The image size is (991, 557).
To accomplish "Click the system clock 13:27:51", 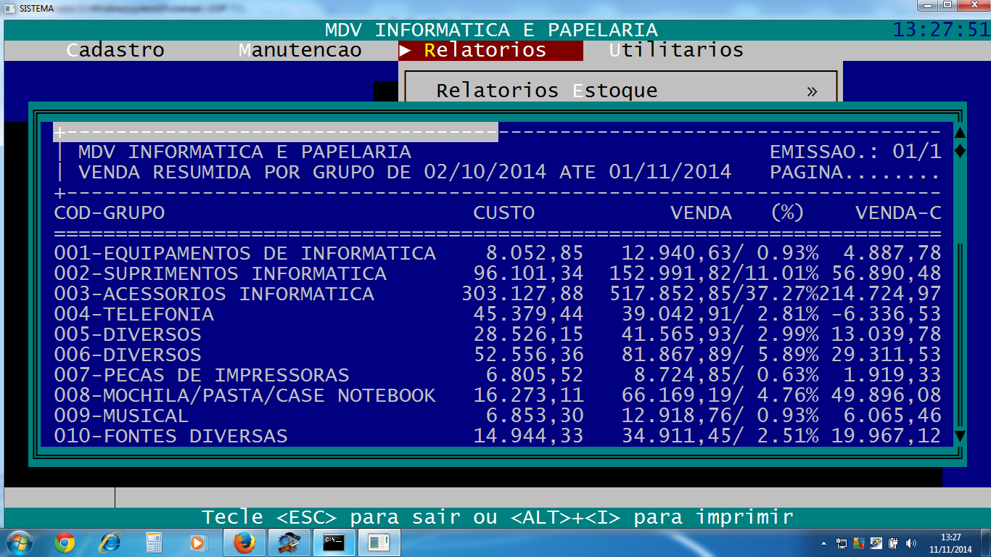I will [941, 30].
